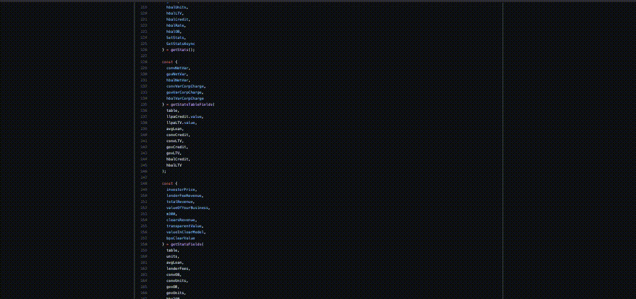The width and height of the screenshot is (636, 299).
Task: Click the investorPrice variable
Action: coord(181,189)
